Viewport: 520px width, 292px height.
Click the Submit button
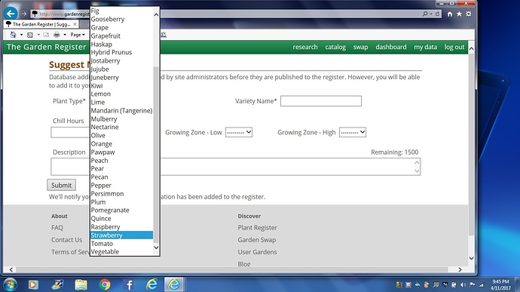click(61, 185)
